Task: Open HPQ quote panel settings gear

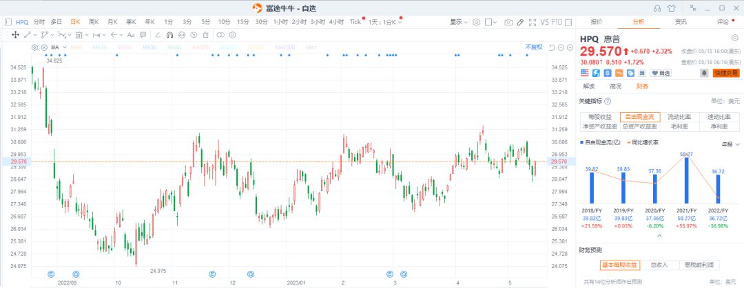Action: point(734,38)
